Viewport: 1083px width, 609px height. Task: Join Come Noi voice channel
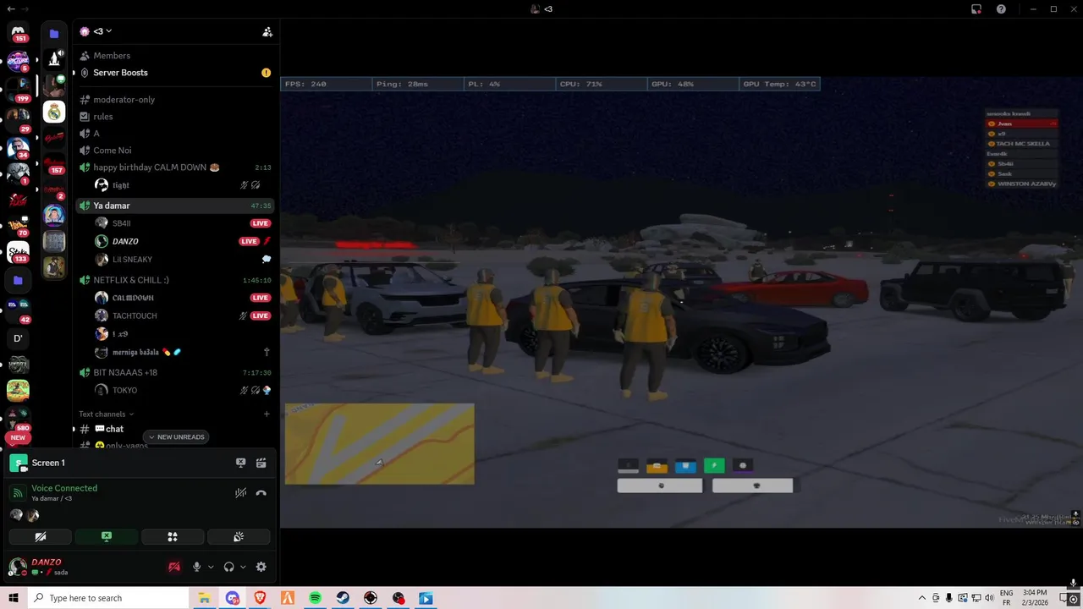pyautogui.click(x=176, y=151)
